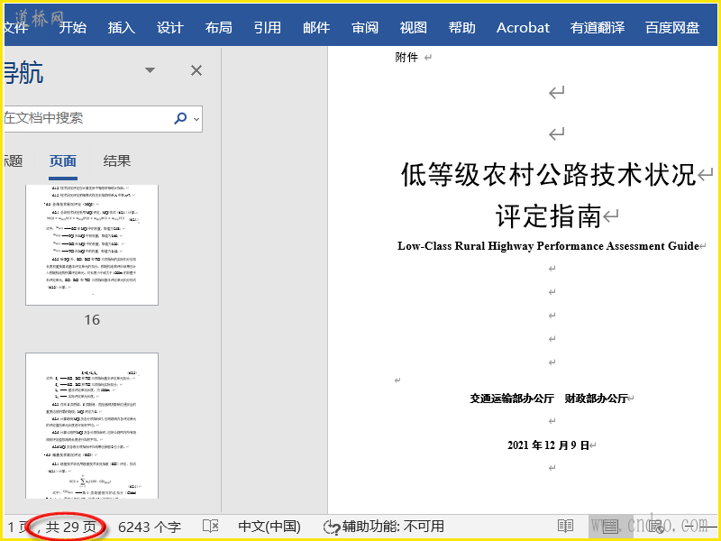Click the 中文(中国) language indicator

coord(269,527)
